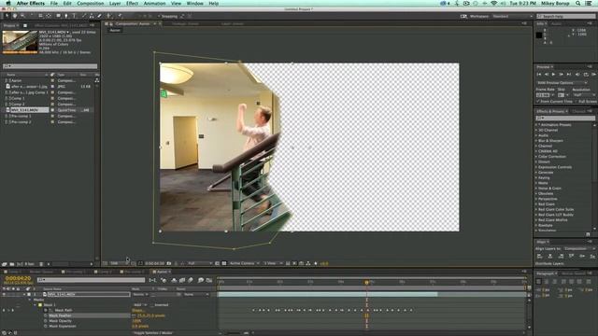Open the 1 View layout dropdown
Screen dimensions: 598x336
tap(273, 263)
